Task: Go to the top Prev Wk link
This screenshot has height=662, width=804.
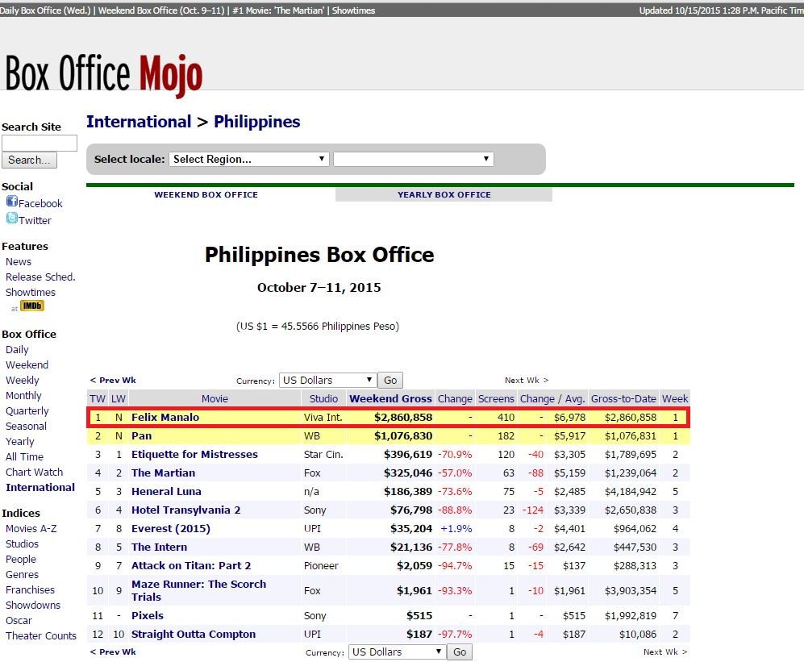Action: pos(113,380)
